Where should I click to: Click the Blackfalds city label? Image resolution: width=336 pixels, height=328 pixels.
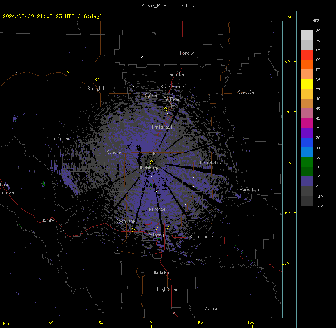tap(172, 87)
